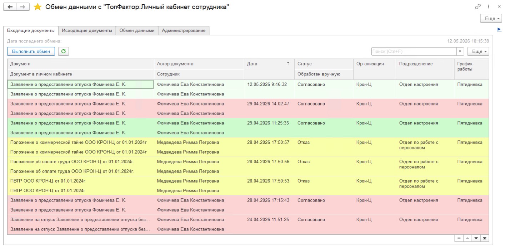Select Положение об оплате труда top row

[72, 162]
